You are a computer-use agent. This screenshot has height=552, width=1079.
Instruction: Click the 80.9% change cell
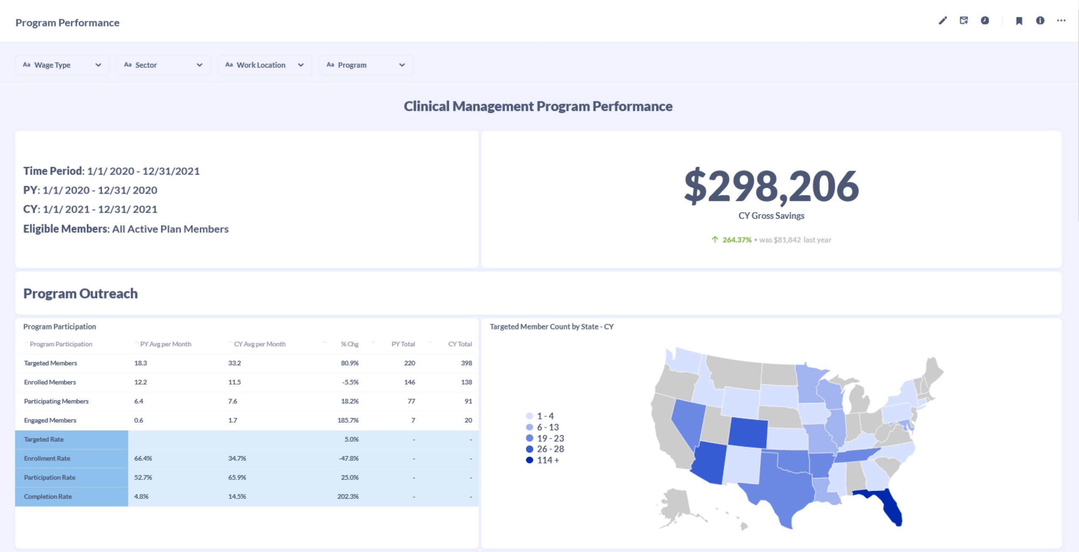coord(349,363)
